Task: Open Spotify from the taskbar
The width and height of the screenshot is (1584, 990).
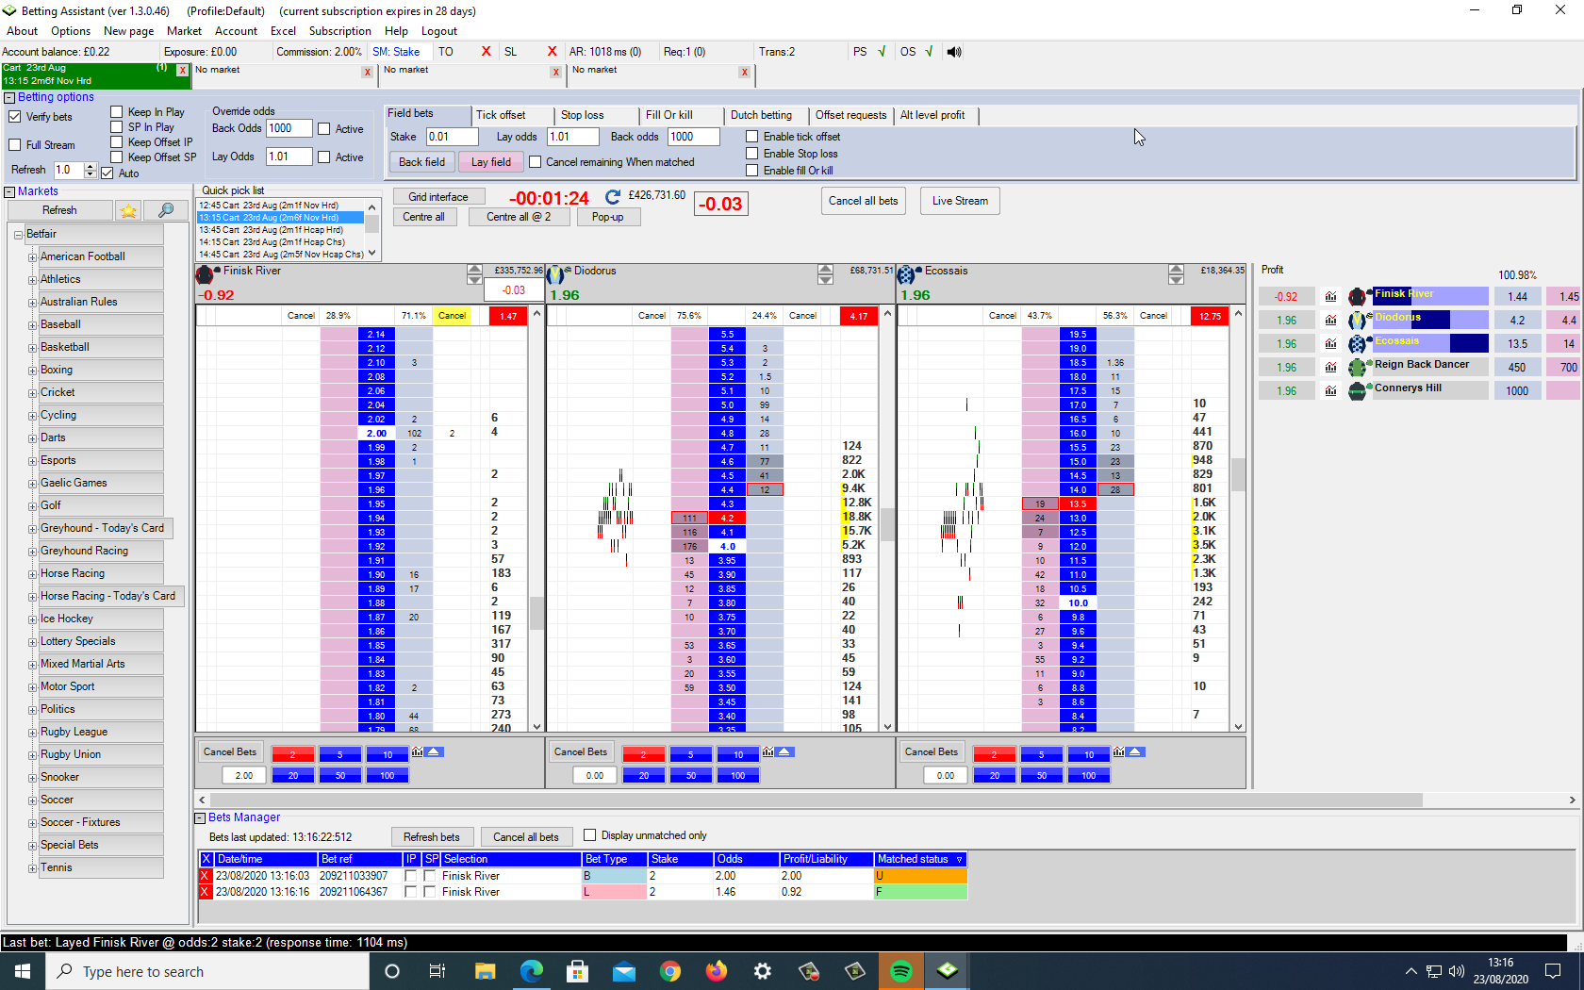Action: click(901, 970)
